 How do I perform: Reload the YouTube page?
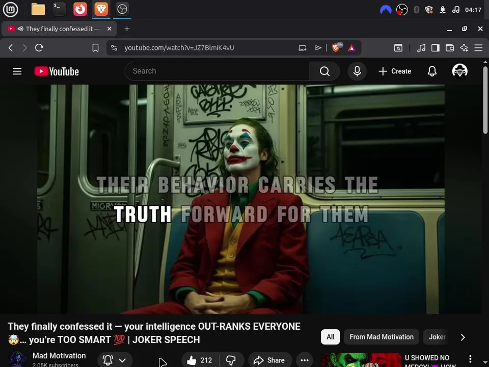coord(39,48)
